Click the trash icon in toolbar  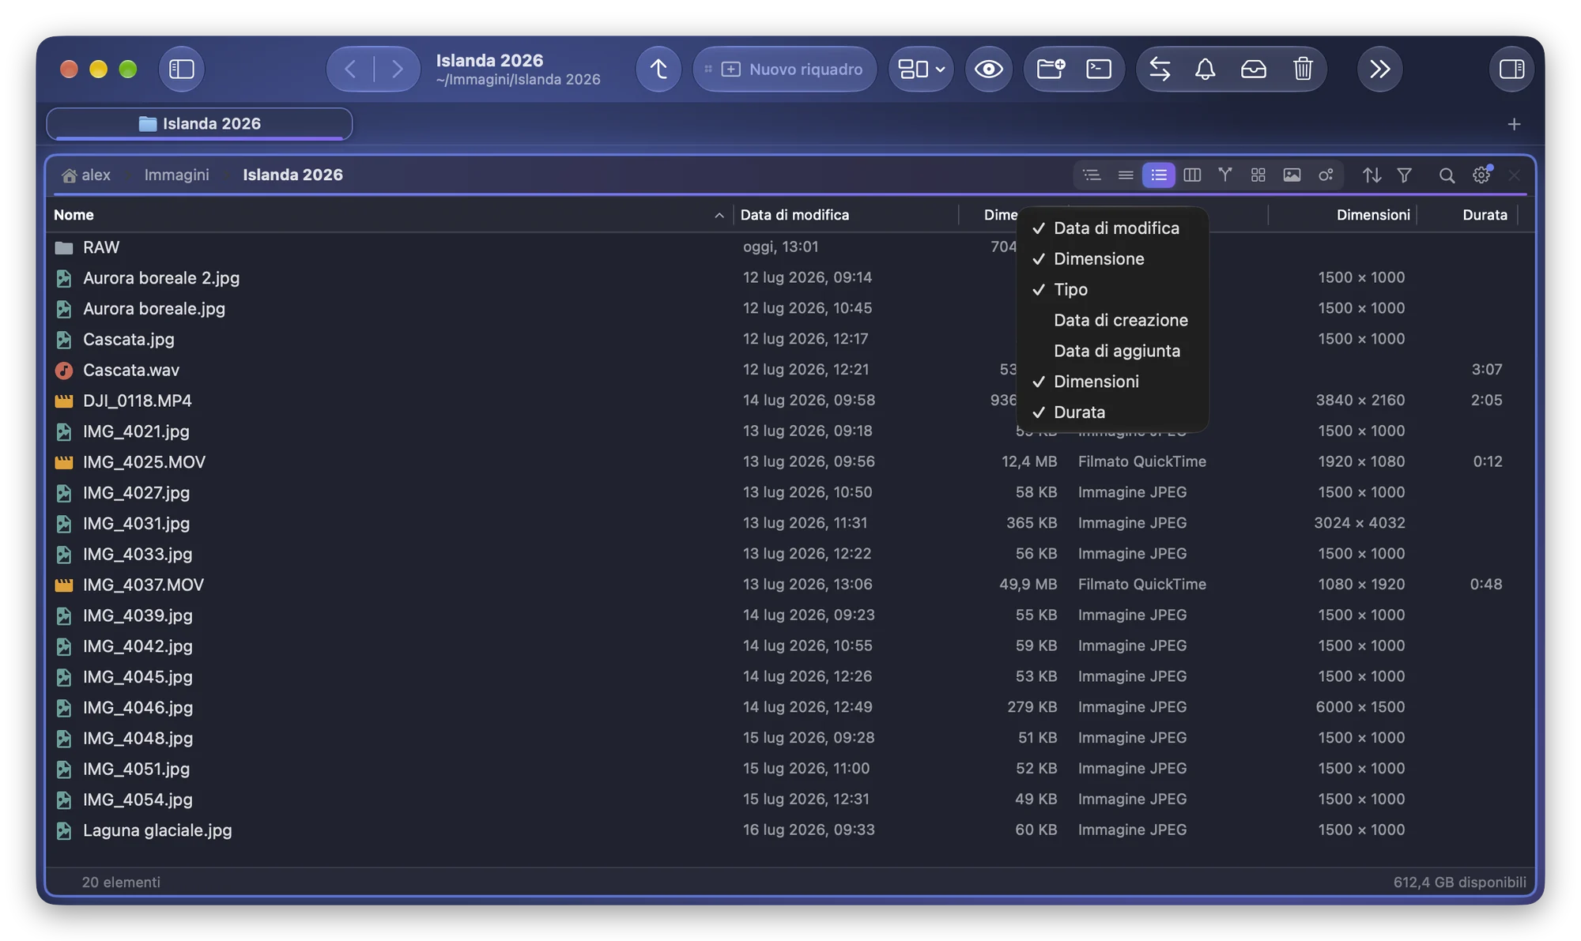click(1303, 69)
